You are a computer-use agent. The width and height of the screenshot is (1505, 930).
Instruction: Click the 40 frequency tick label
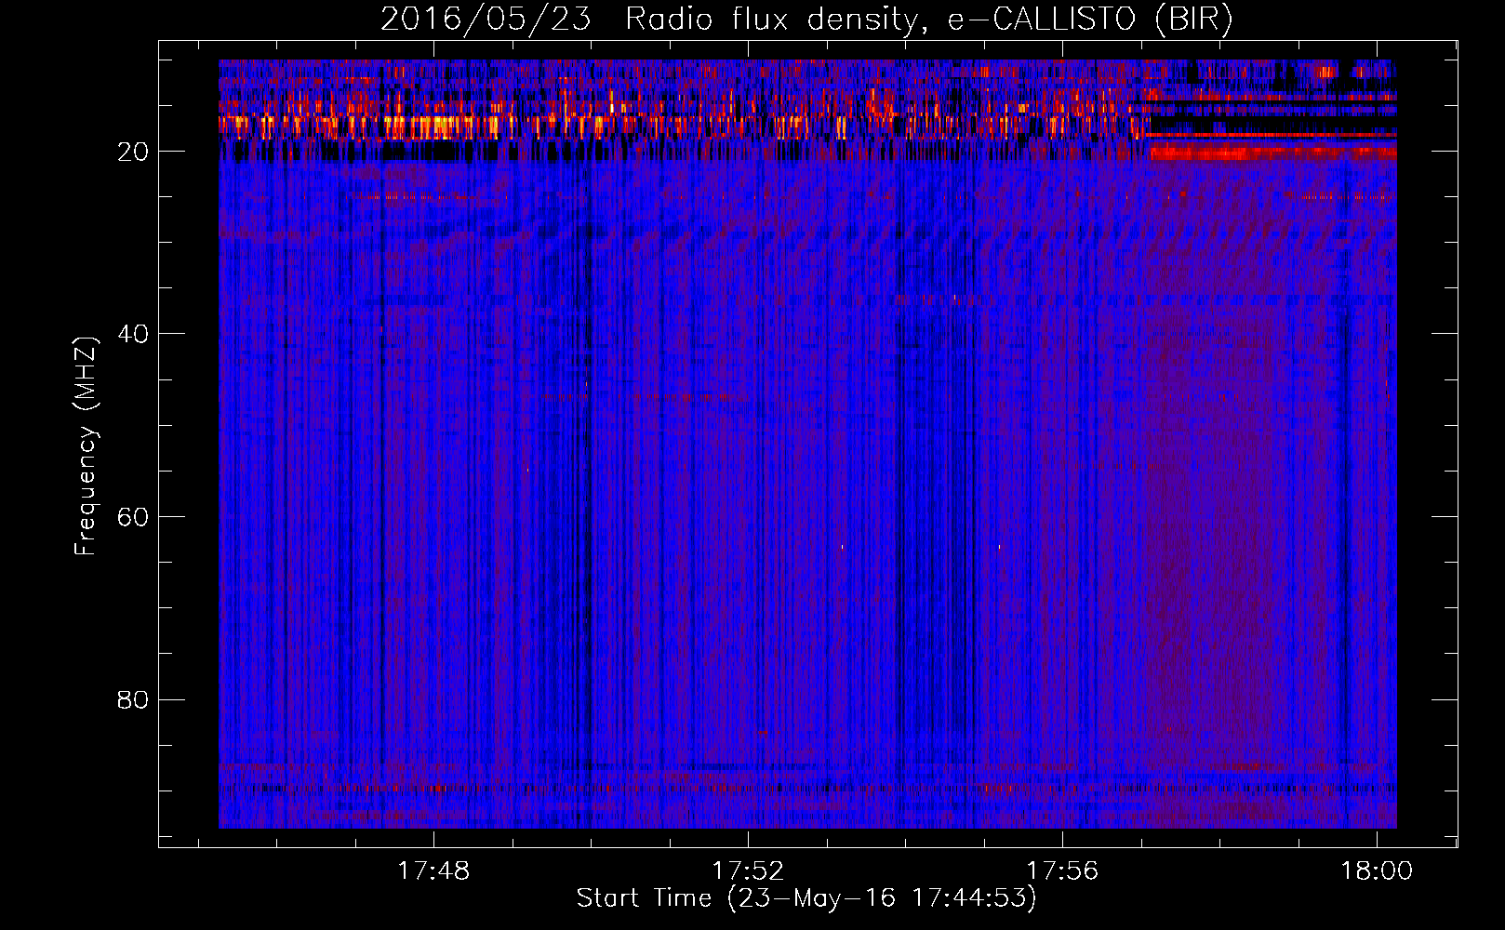(133, 334)
